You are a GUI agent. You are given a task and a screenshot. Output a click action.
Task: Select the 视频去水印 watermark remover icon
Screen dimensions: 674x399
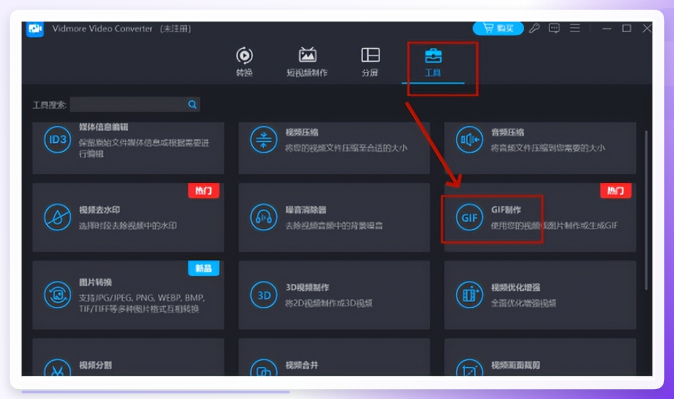[x=57, y=217]
